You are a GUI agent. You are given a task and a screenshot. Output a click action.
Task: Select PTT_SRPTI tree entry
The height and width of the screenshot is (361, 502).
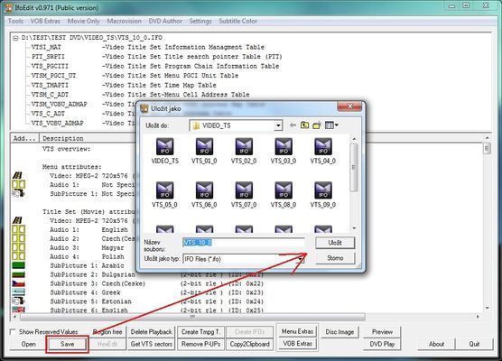(x=48, y=57)
